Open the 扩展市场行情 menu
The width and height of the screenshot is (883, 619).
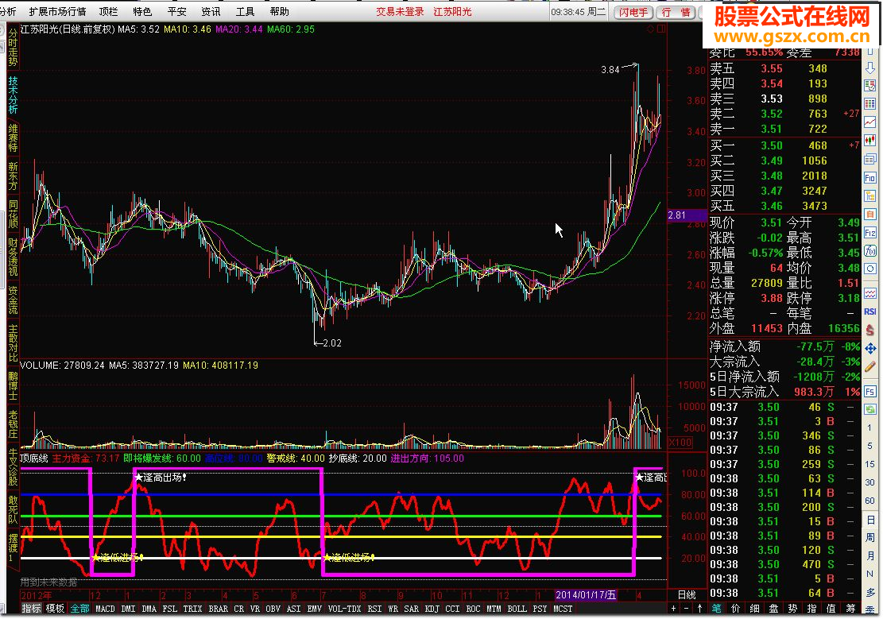pos(57,11)
